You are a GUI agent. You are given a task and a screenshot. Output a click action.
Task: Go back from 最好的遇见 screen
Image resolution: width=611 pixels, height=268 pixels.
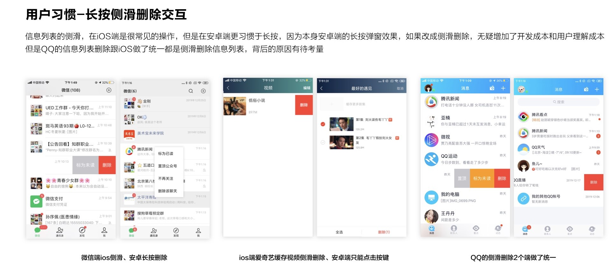(x=322, y=88)
